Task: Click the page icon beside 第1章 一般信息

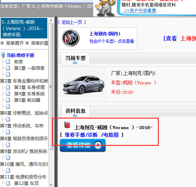Action: pos(8,68)
